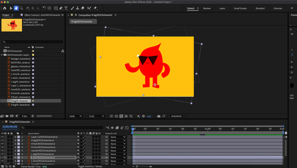The image size is (297, 168).
Task: Click the flowchart icon beside ROCKcharacter
Action: (63, 51)
